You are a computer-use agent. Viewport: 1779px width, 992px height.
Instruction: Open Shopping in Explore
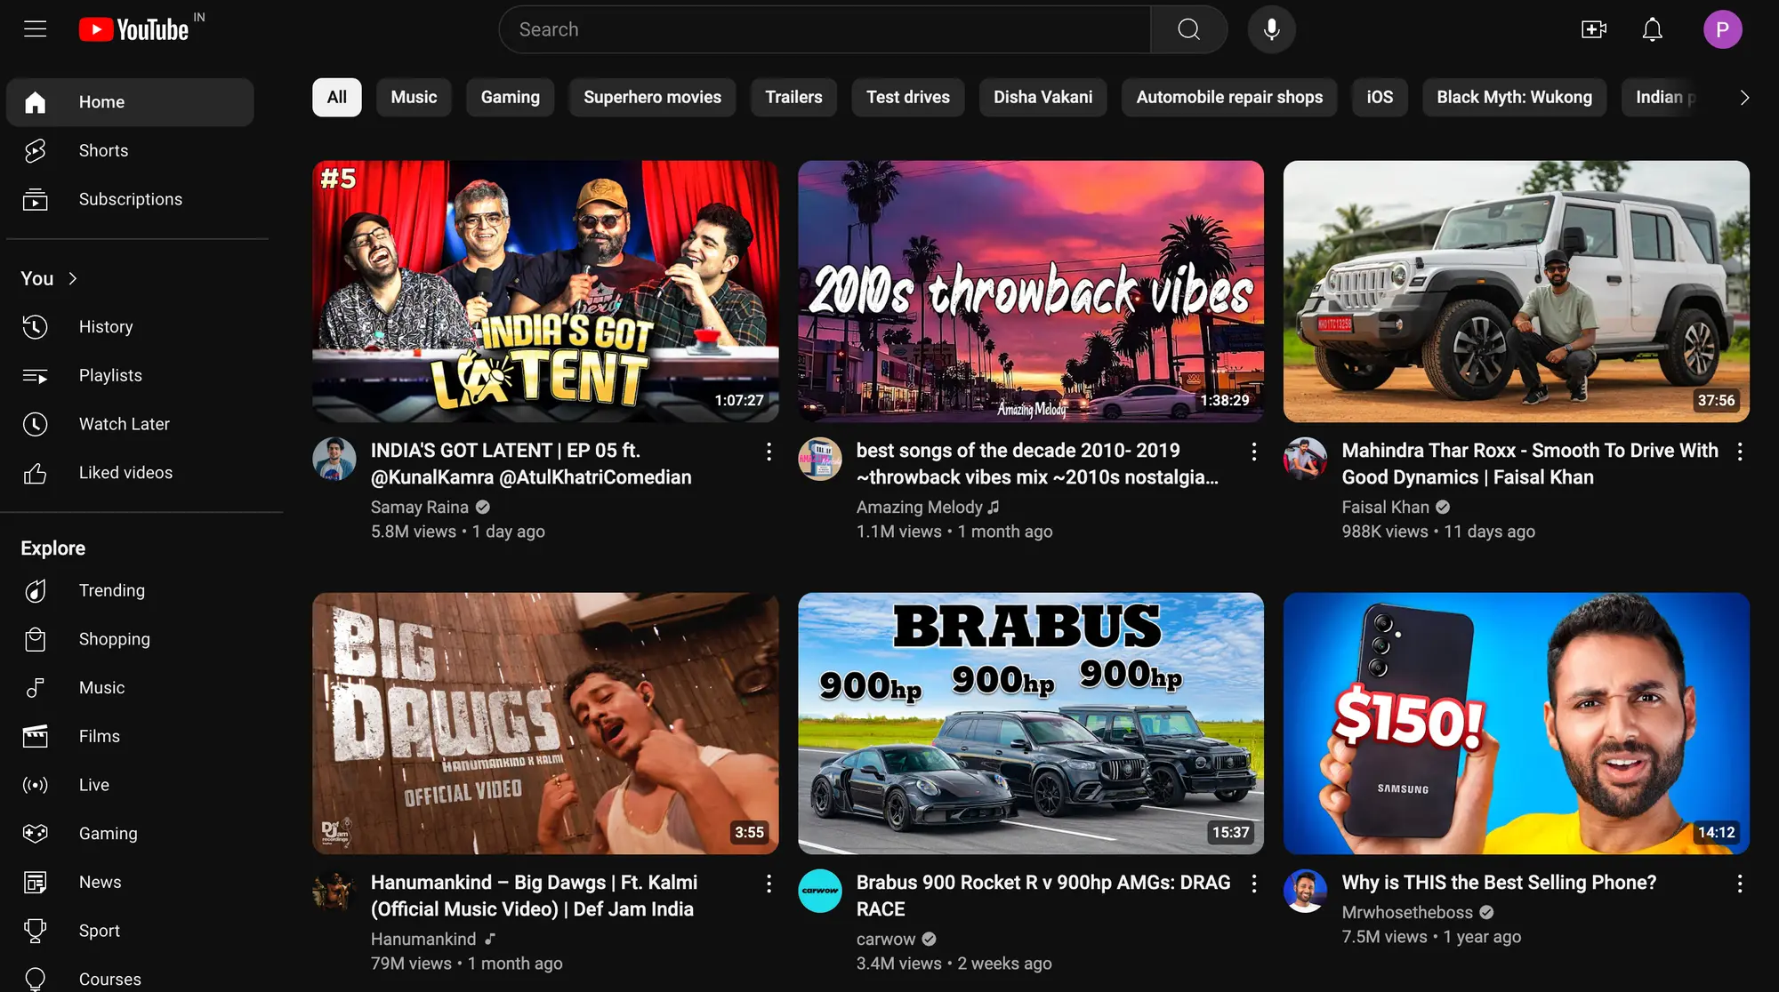pyautogui.click(x=130, y=639)
